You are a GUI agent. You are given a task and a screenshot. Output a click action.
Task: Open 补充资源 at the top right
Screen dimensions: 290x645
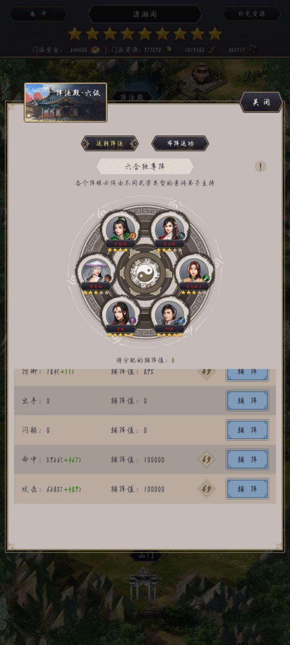point(252,14)
